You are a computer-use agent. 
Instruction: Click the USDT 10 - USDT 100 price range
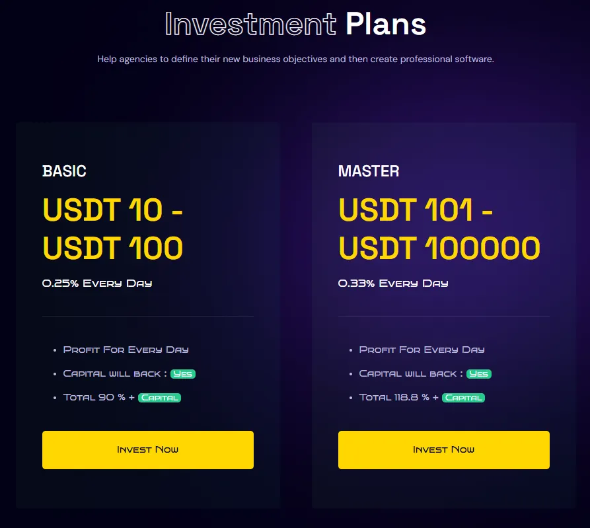pyautogui.click(x=113, y=229)
